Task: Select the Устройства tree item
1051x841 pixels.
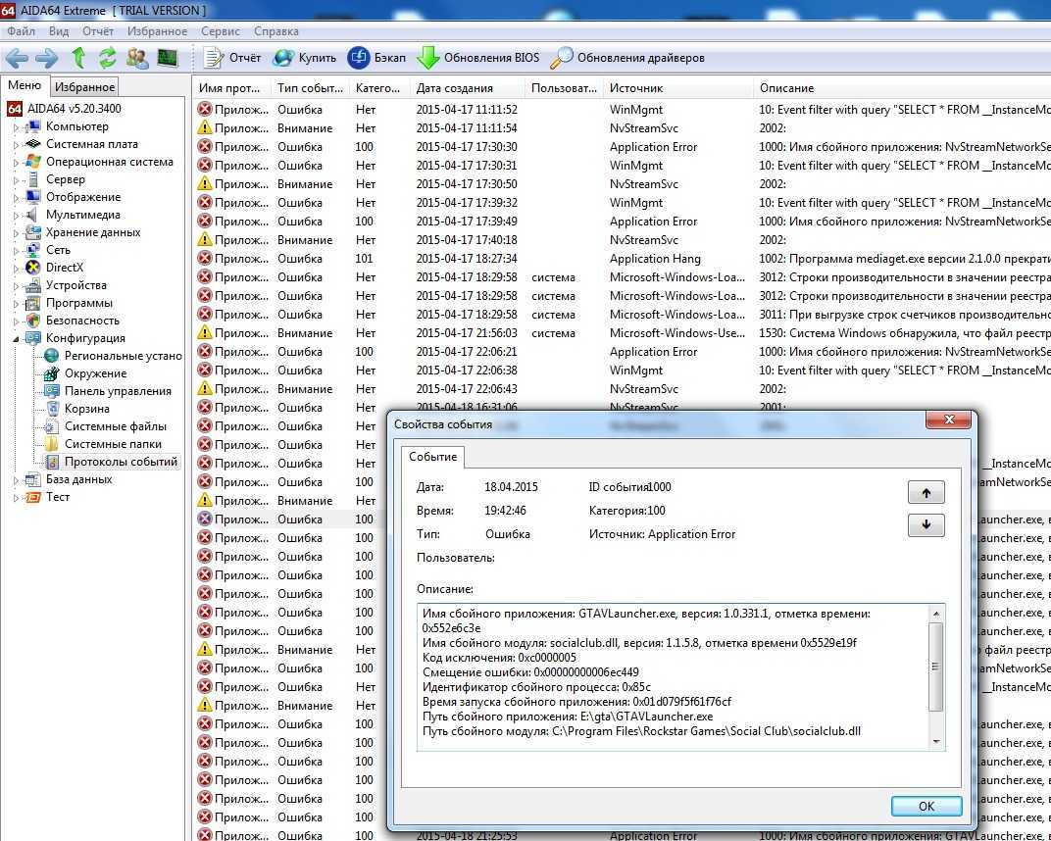Action: tap(75, 285)
